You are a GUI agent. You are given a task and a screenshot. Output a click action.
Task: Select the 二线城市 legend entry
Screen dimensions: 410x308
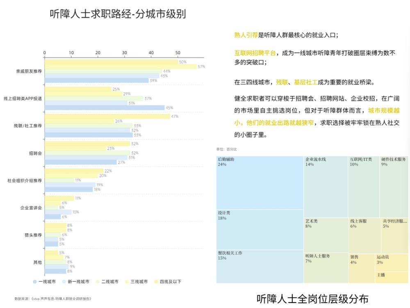coord(107,282)
